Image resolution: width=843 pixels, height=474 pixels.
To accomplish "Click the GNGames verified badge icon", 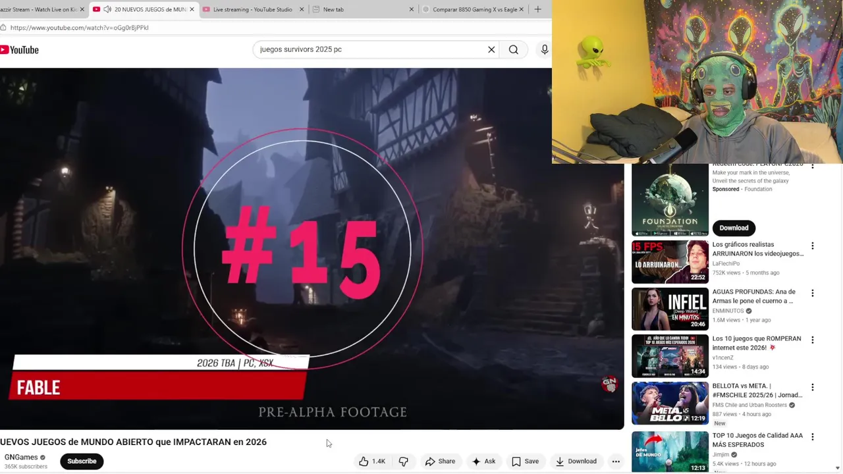I will (x=43, y=458).
